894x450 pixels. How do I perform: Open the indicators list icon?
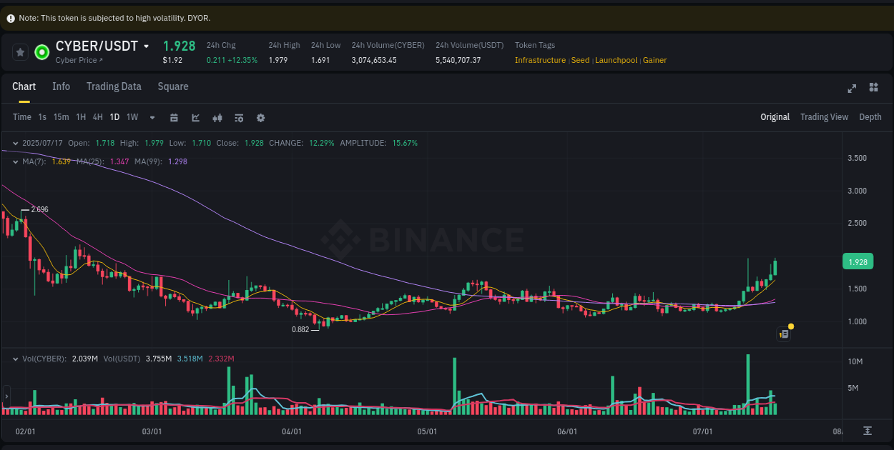coord(239,117)
